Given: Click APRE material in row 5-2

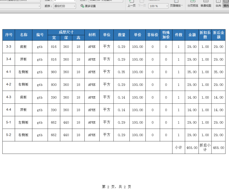Looking at the screenshot, I should pyautogui.click(x=92, y=135).
